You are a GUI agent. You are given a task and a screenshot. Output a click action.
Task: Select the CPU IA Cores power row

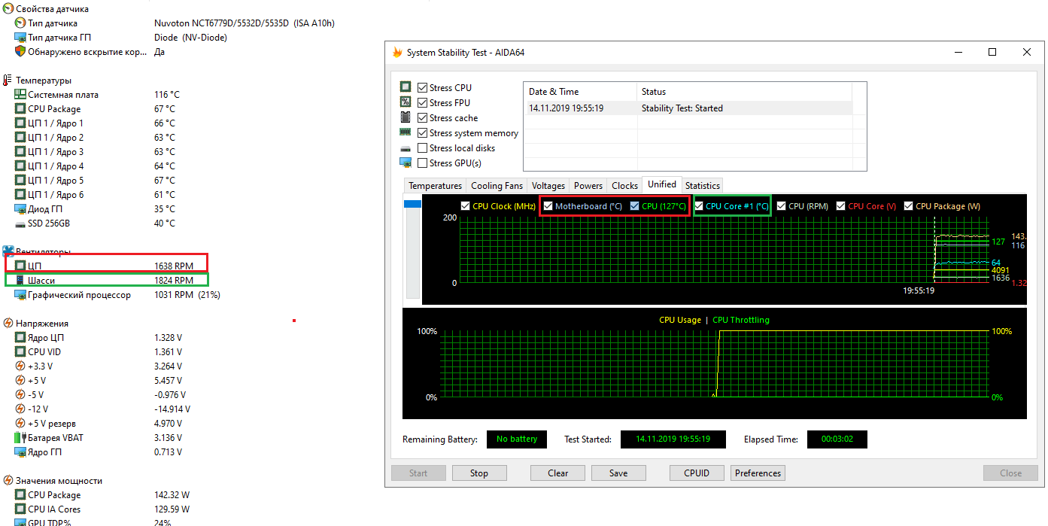click(102, 509)
